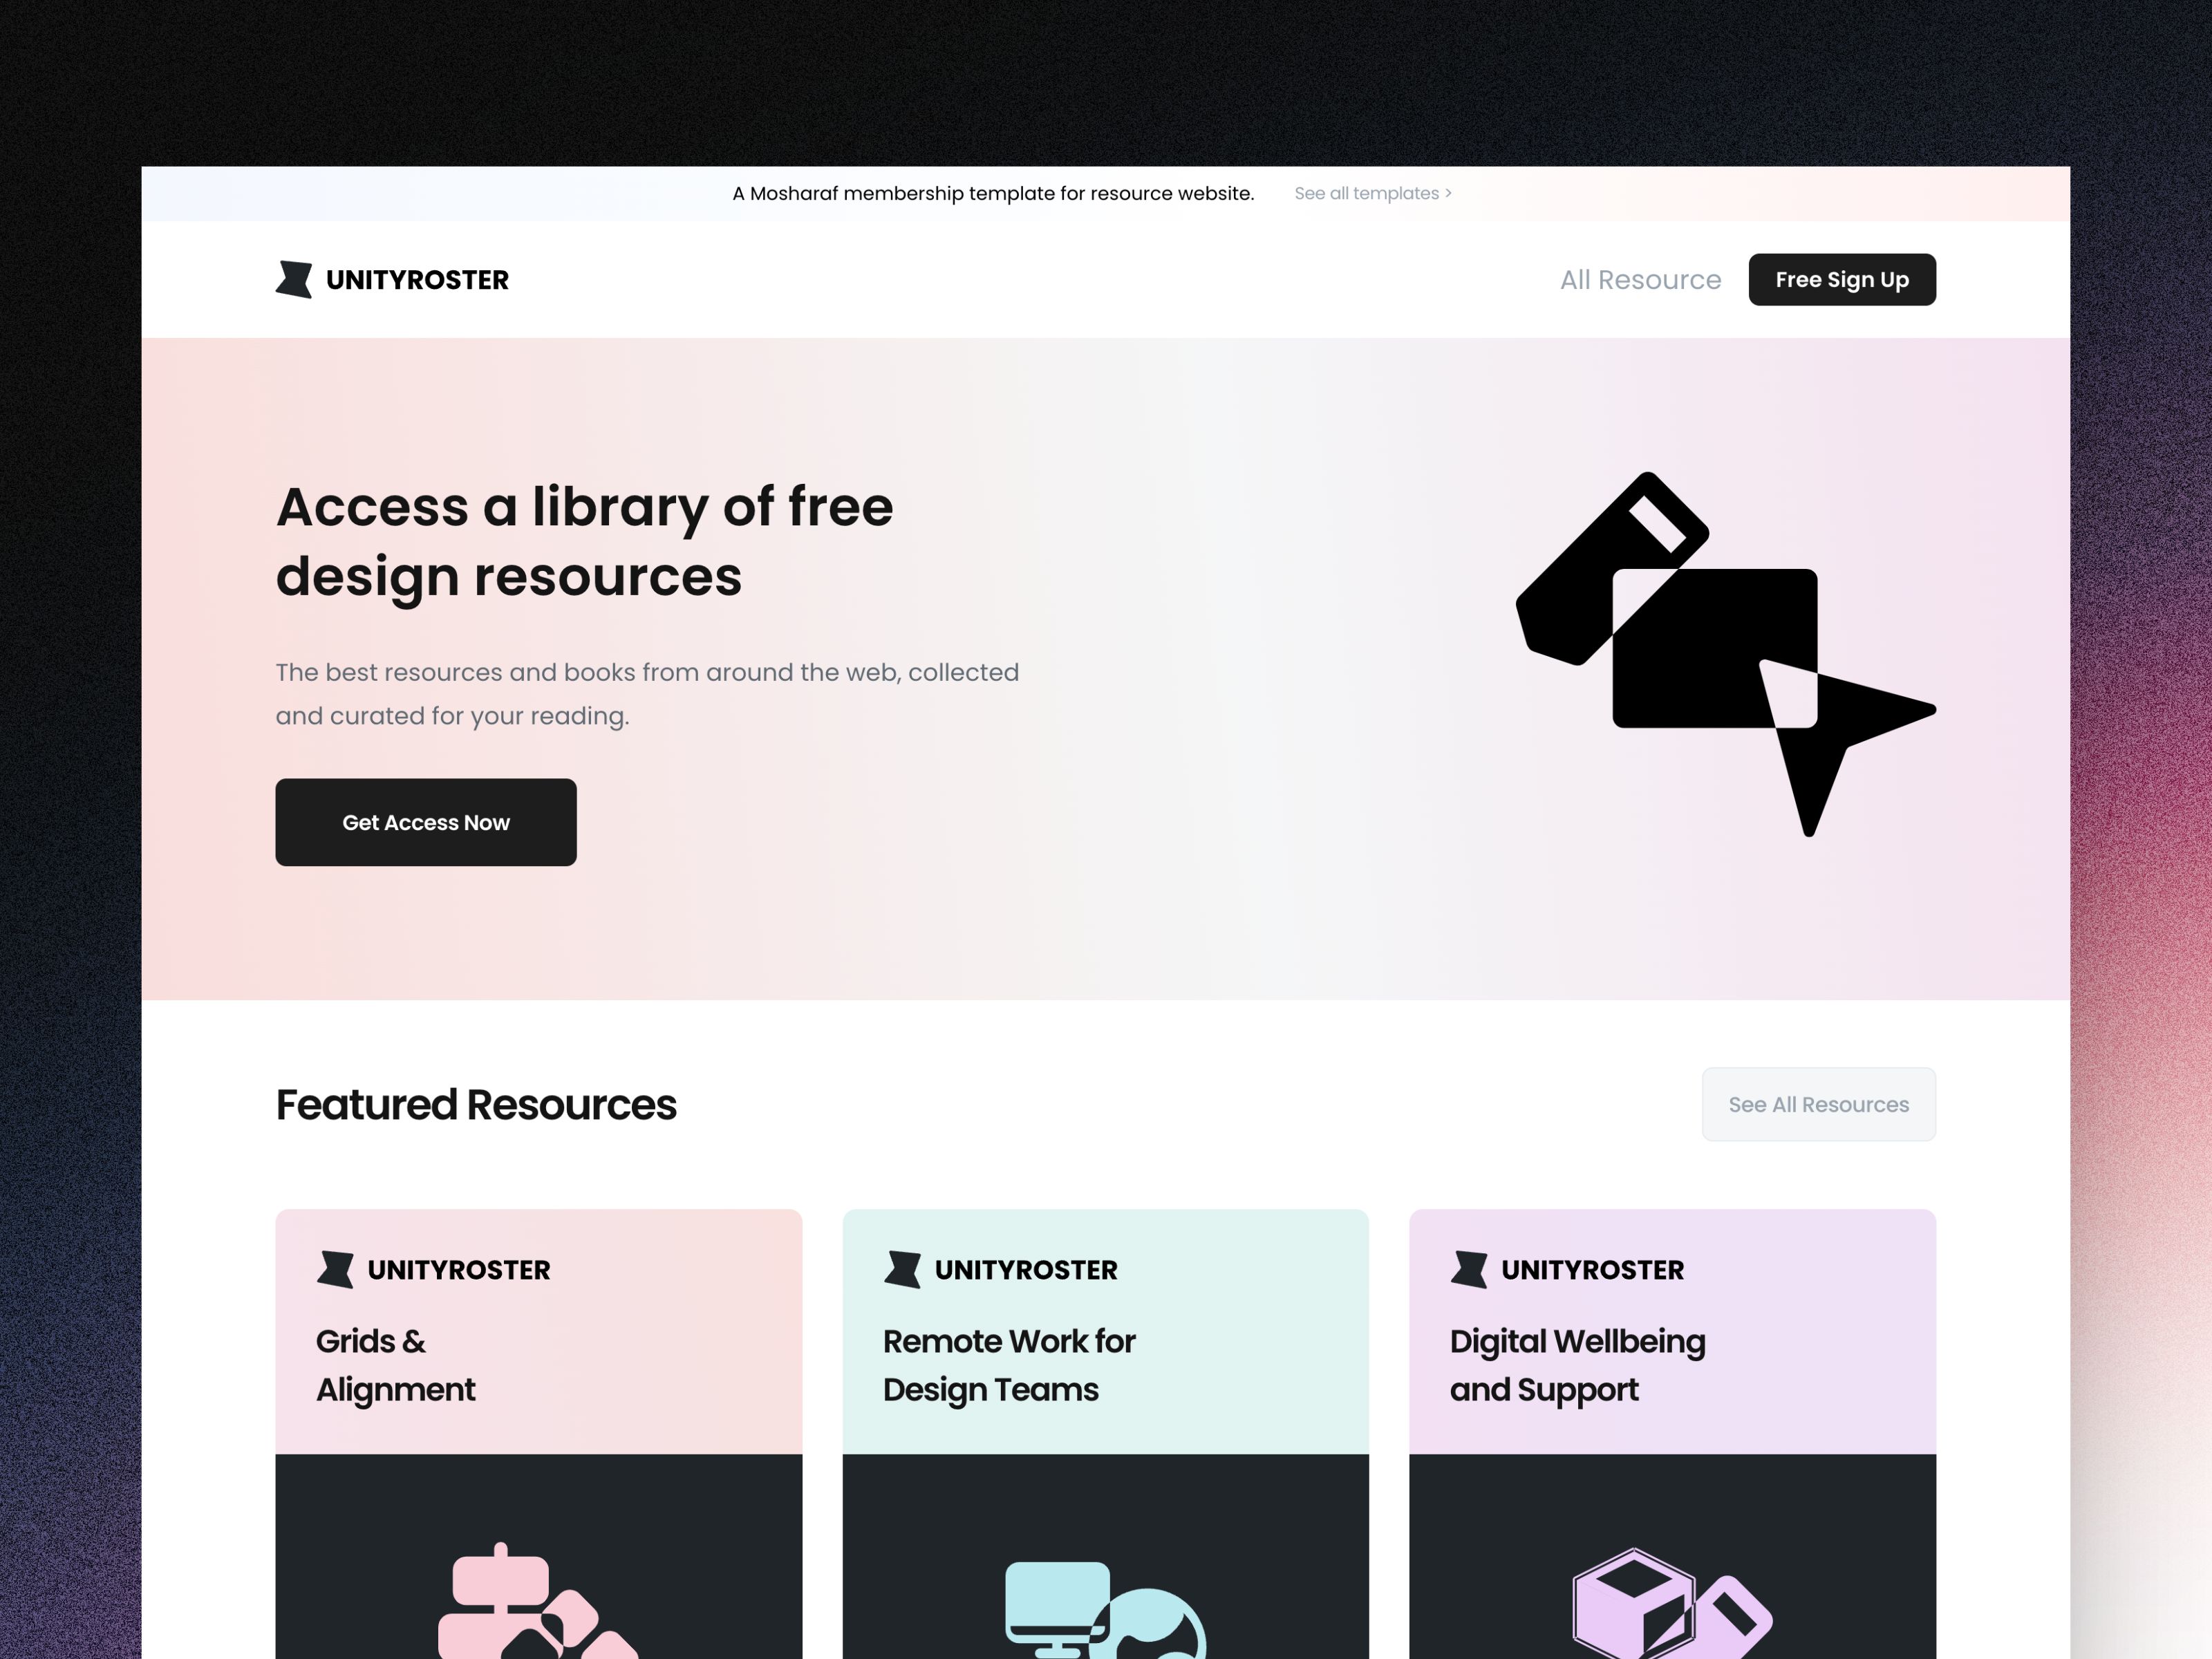Screen dimensions: 2212x1659
Task: Click the UnityRoster logo icon in header
Action: click(294, 279)
